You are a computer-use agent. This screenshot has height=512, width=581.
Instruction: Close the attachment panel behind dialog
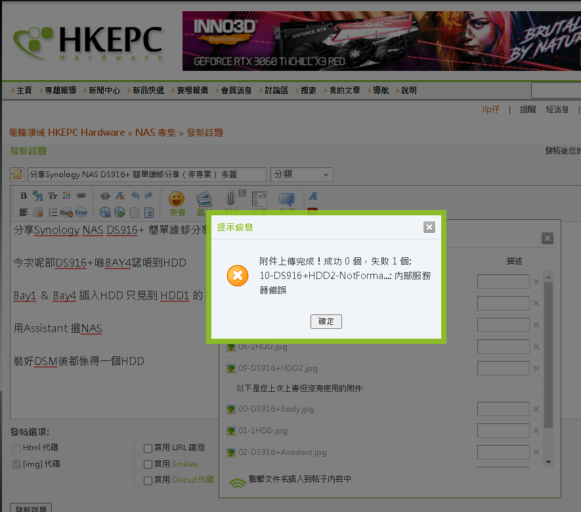click(x=548, y=238)
